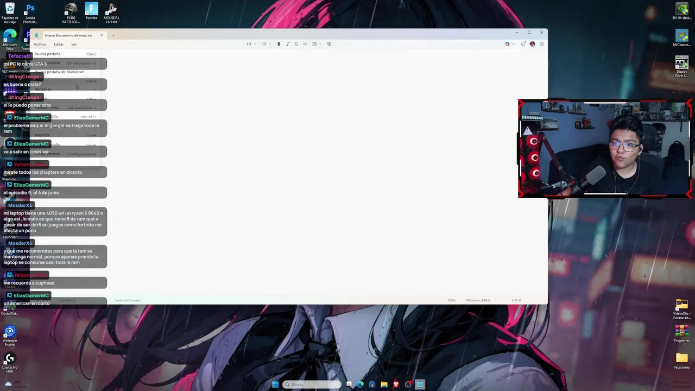The width and height of the screenshot is (695, 391).
Task: Select Microsoft Edge desktop shortcut
Action: (x=10, y=41)
